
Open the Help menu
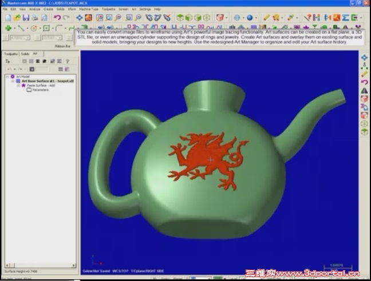coord(157,9)
